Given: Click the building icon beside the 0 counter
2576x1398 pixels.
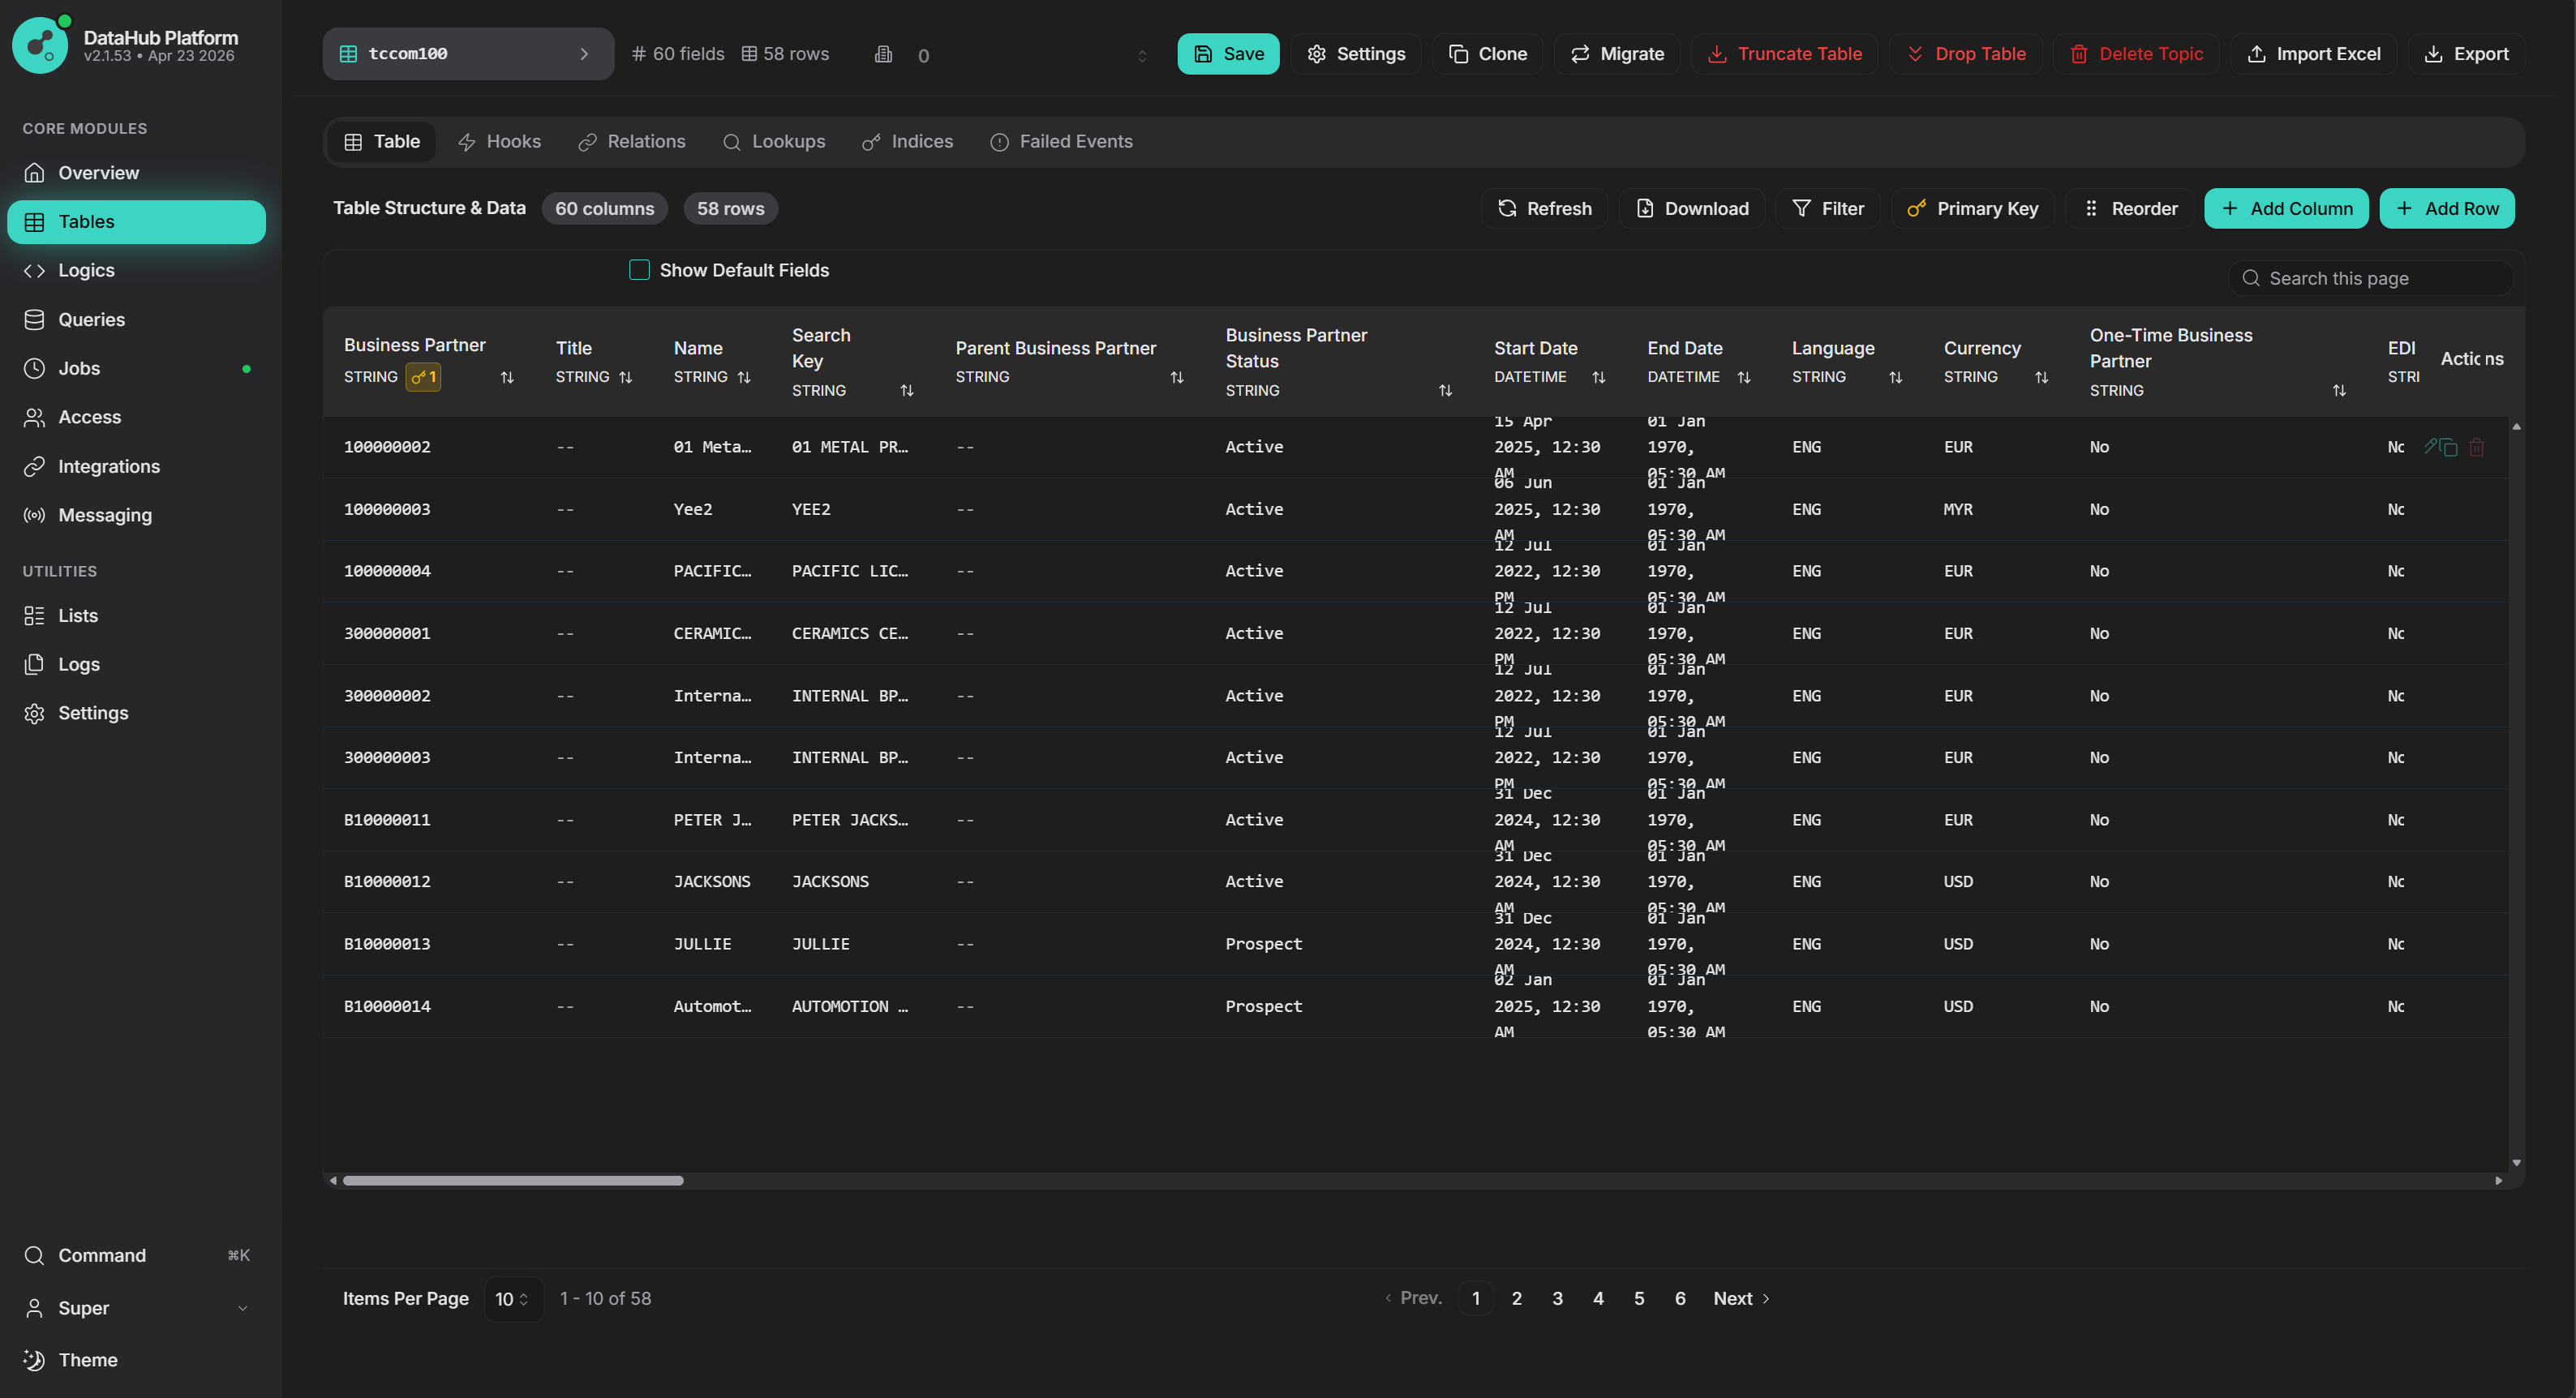Looking at the screenshot, I should point(883,54).
